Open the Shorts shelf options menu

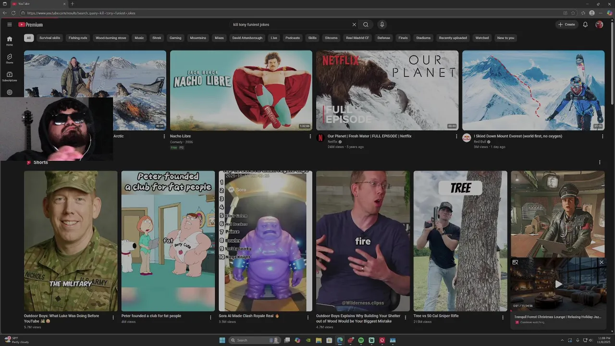pyautogui.click(x=600, y=162)
